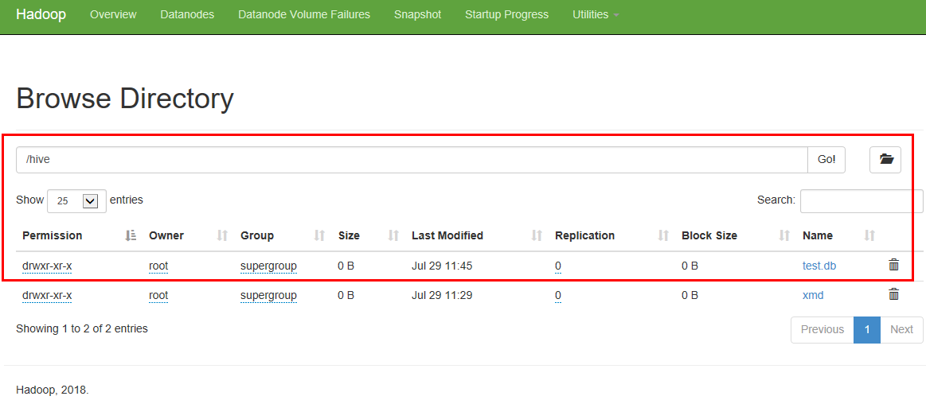Go to the Datanodes page
The image size is (926, 400).
pos(187,15)
